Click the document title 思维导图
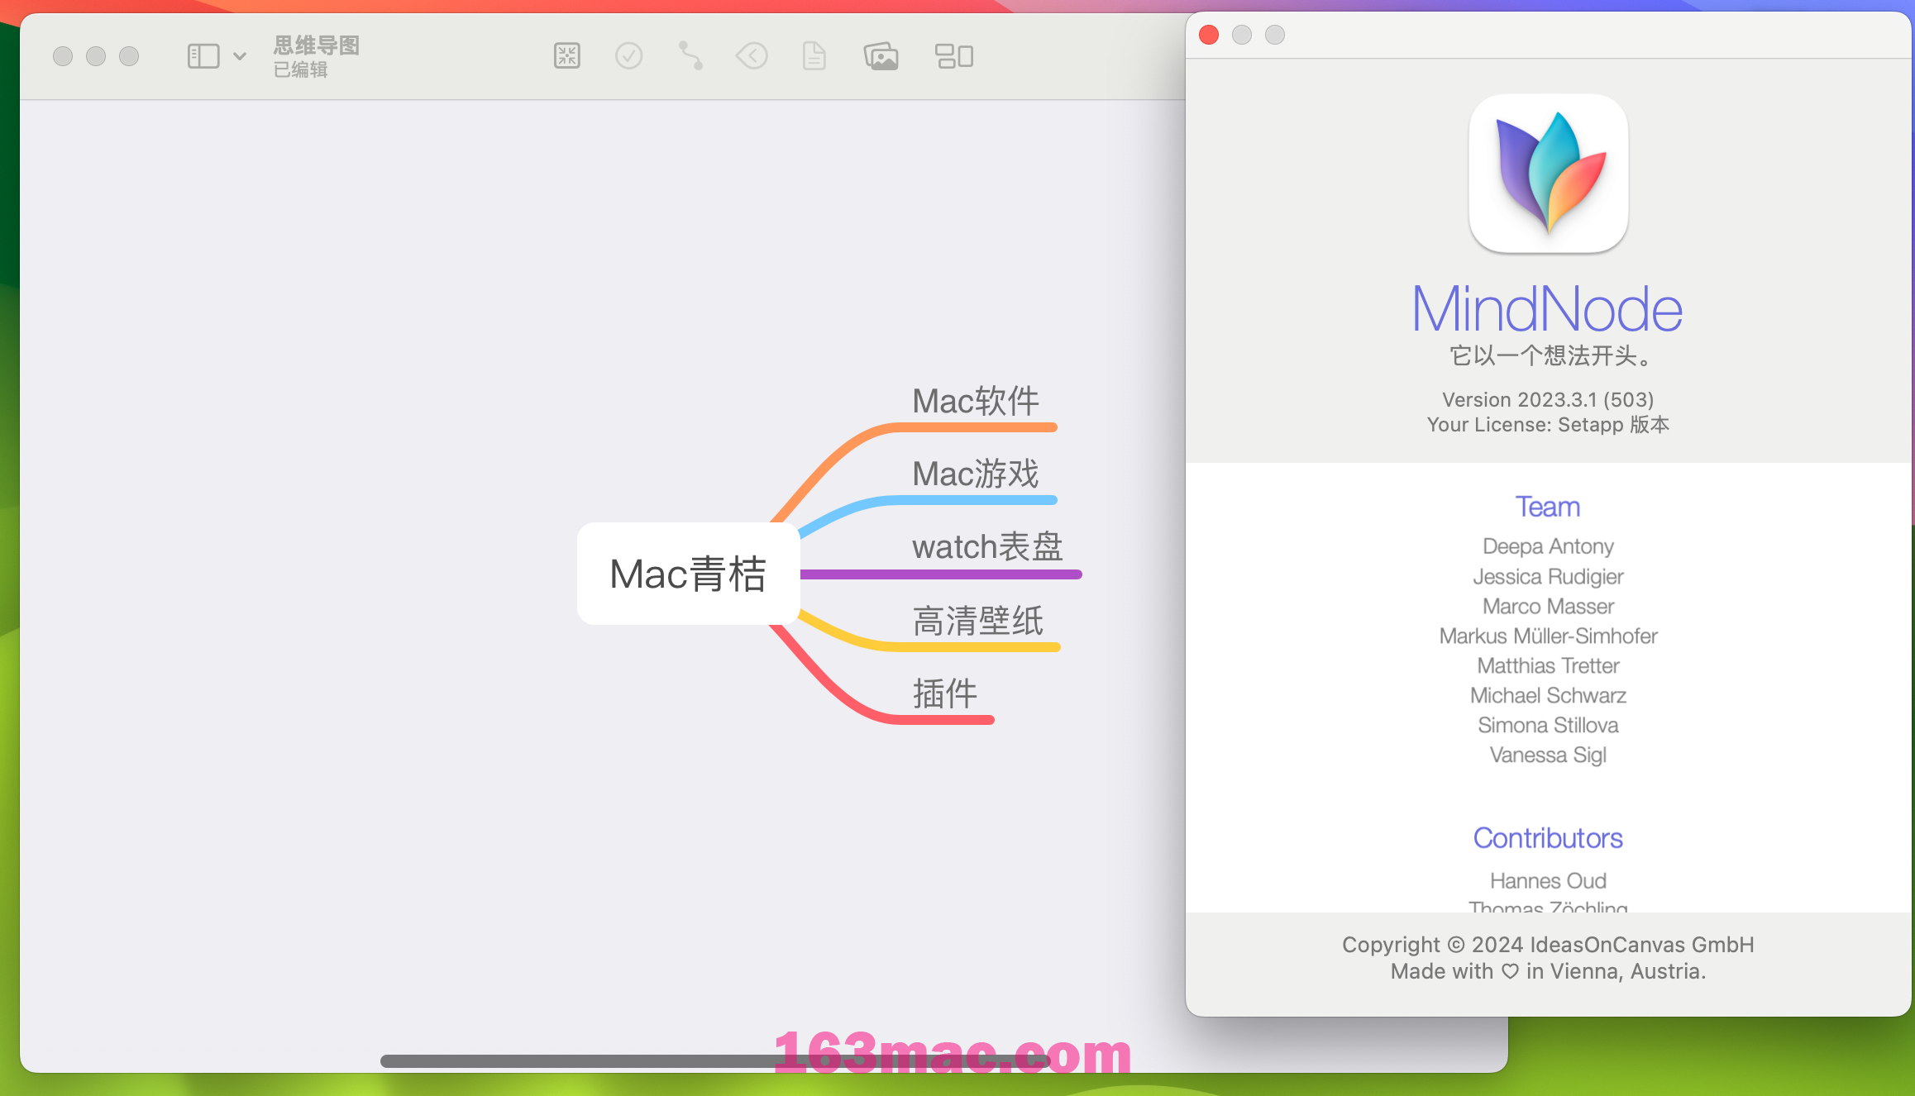 [317, 45]
